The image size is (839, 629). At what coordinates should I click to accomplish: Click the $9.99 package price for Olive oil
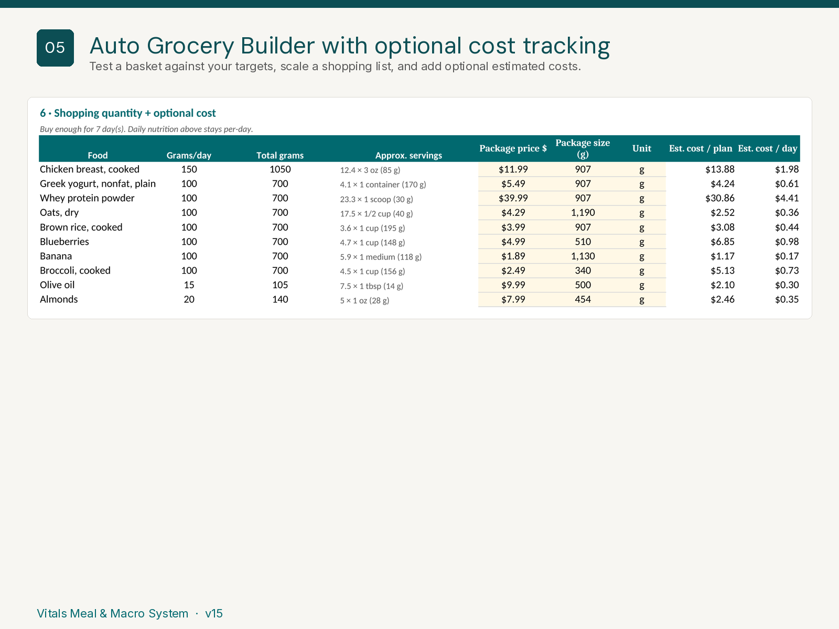(513, 285)
